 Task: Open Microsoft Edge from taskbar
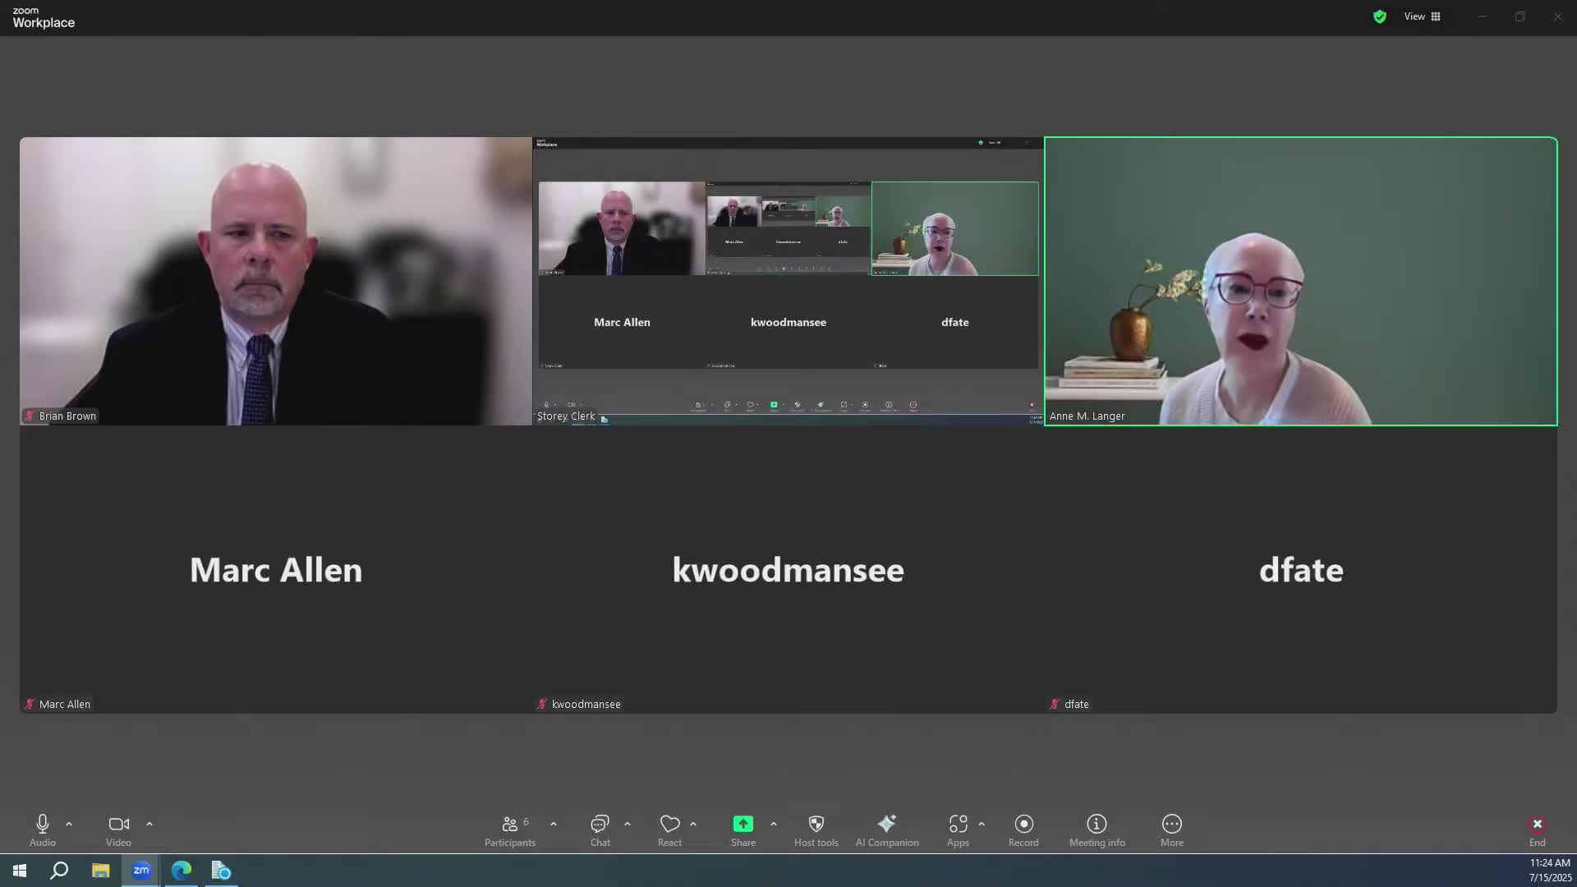tap(182, 871)
